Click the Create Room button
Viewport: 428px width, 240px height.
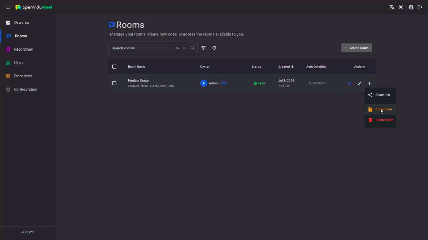[x=356, y=48]
